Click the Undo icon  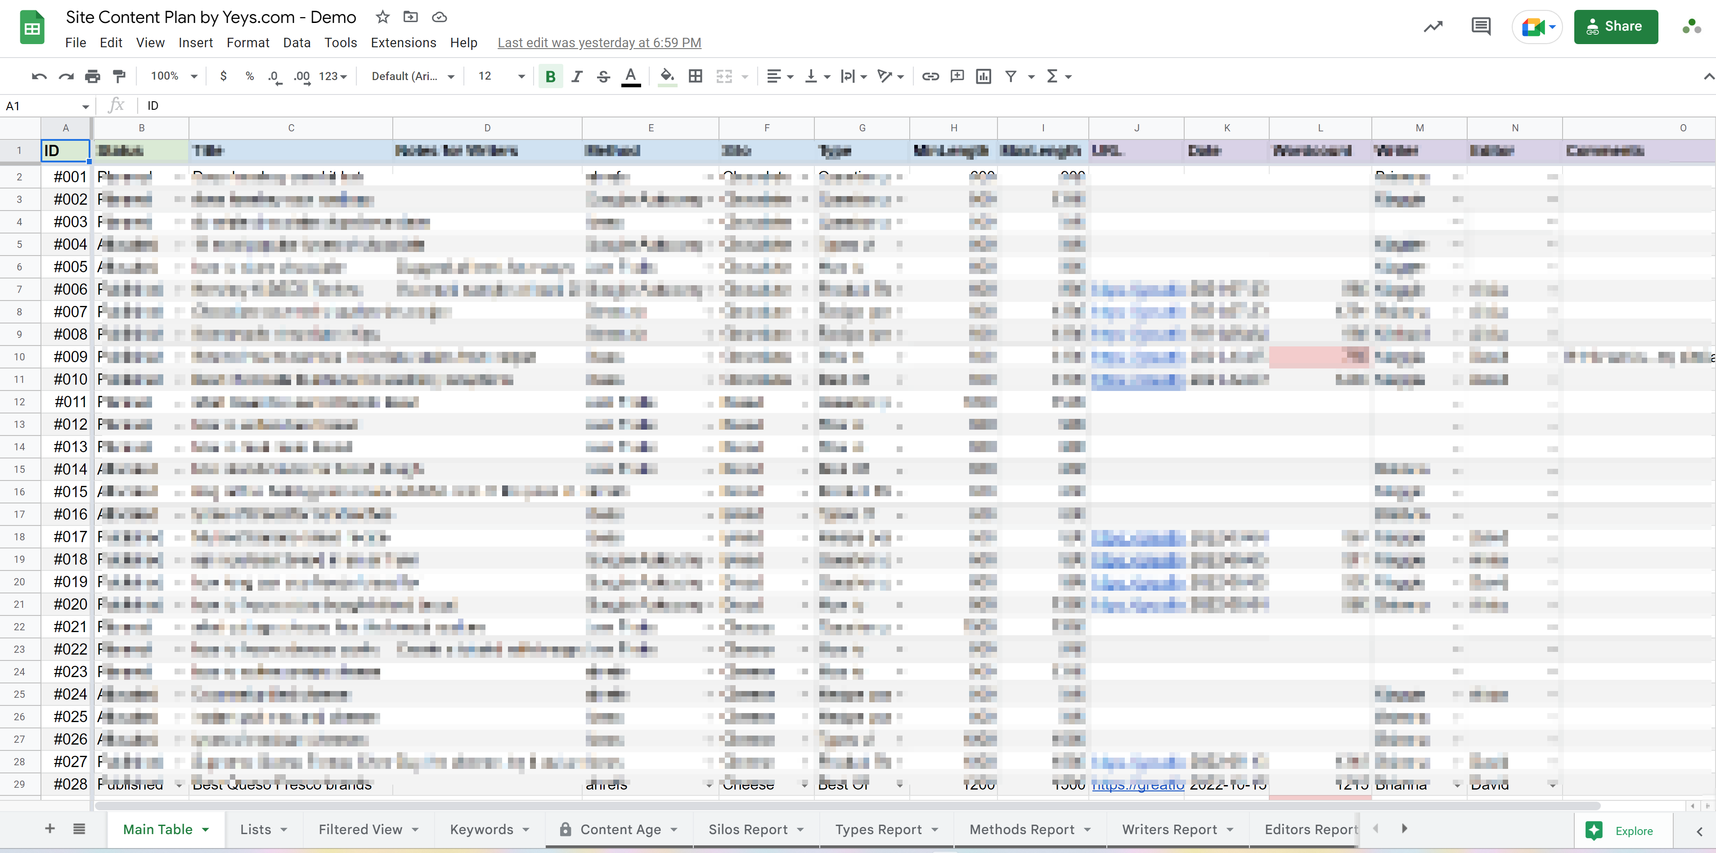point(39,76)
